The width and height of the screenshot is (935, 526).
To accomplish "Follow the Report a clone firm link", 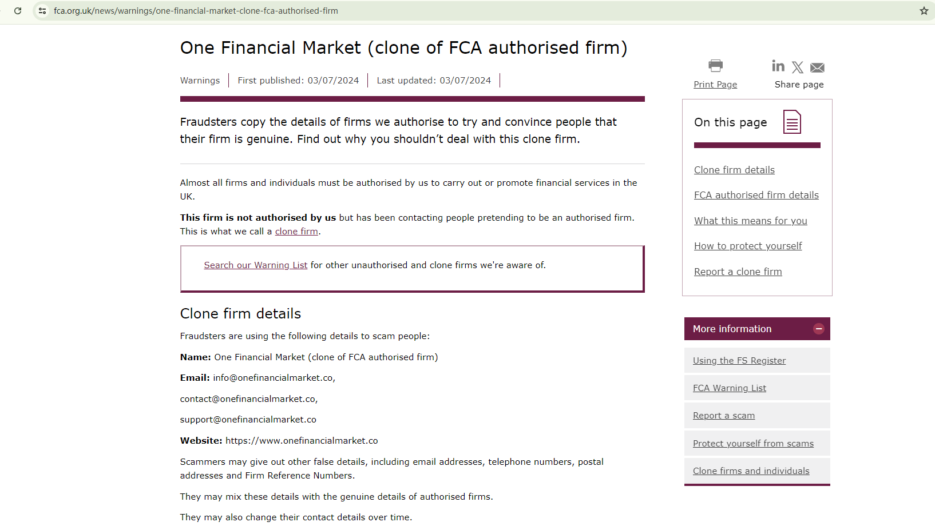I will pyautogui.click(x=738, y=272).
